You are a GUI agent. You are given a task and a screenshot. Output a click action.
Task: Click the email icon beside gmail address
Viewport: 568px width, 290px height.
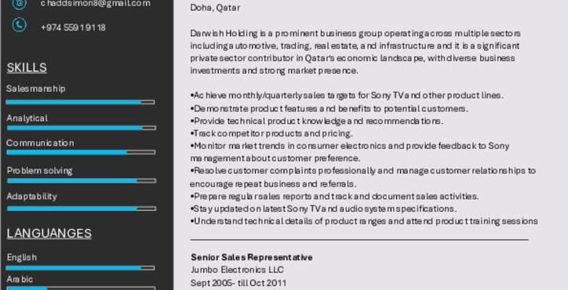pos(19,4)
